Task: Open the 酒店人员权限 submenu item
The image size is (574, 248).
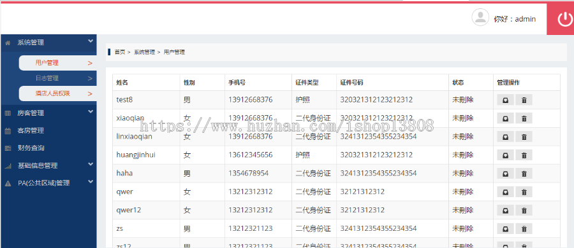Action: pos(57,93)
